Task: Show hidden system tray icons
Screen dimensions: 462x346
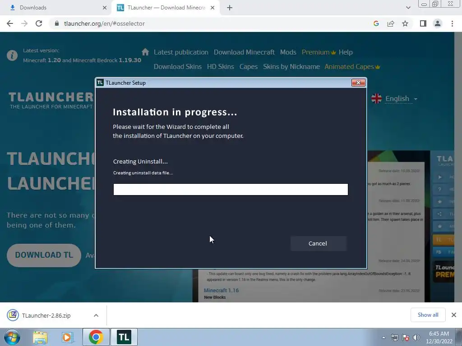Action: [x=383, y=337]
